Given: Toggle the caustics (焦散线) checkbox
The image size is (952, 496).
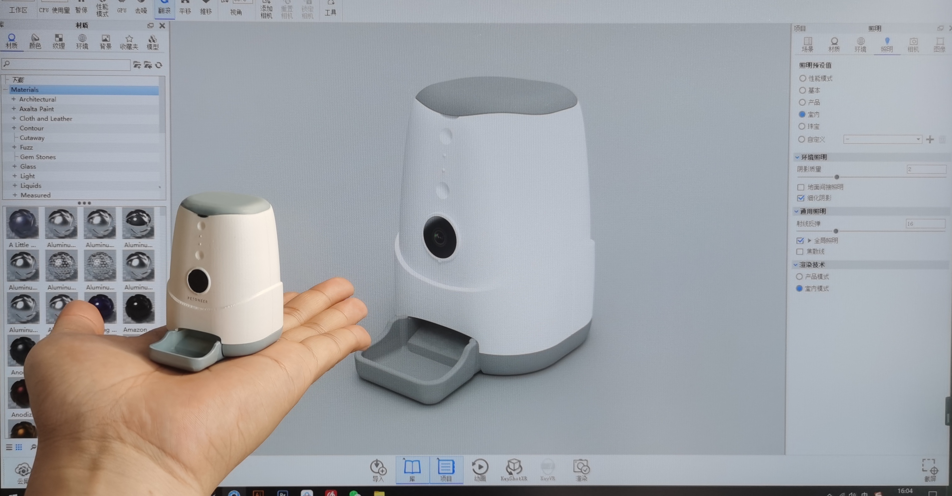Looking at the screenshot, I should 800,252.
